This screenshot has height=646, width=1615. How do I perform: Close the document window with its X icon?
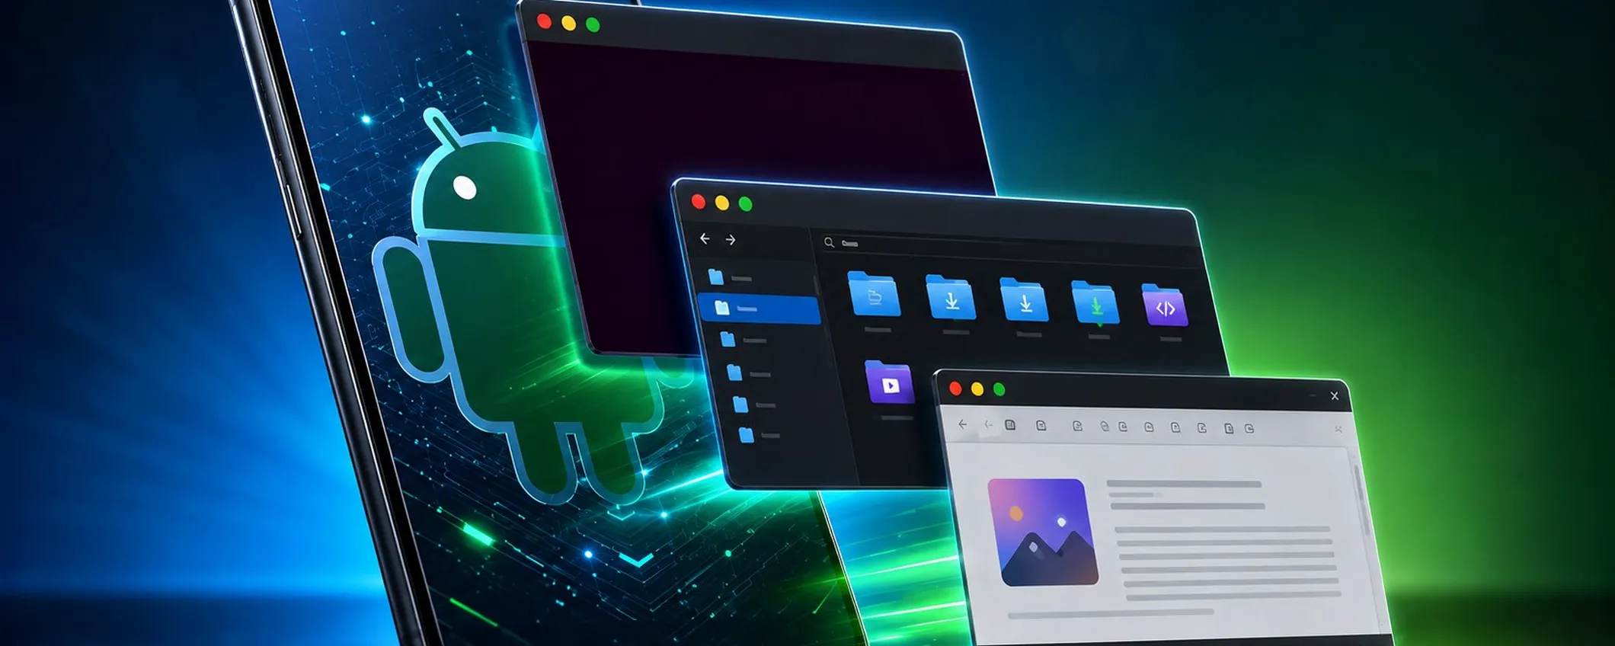click(x=1334, y=396)
